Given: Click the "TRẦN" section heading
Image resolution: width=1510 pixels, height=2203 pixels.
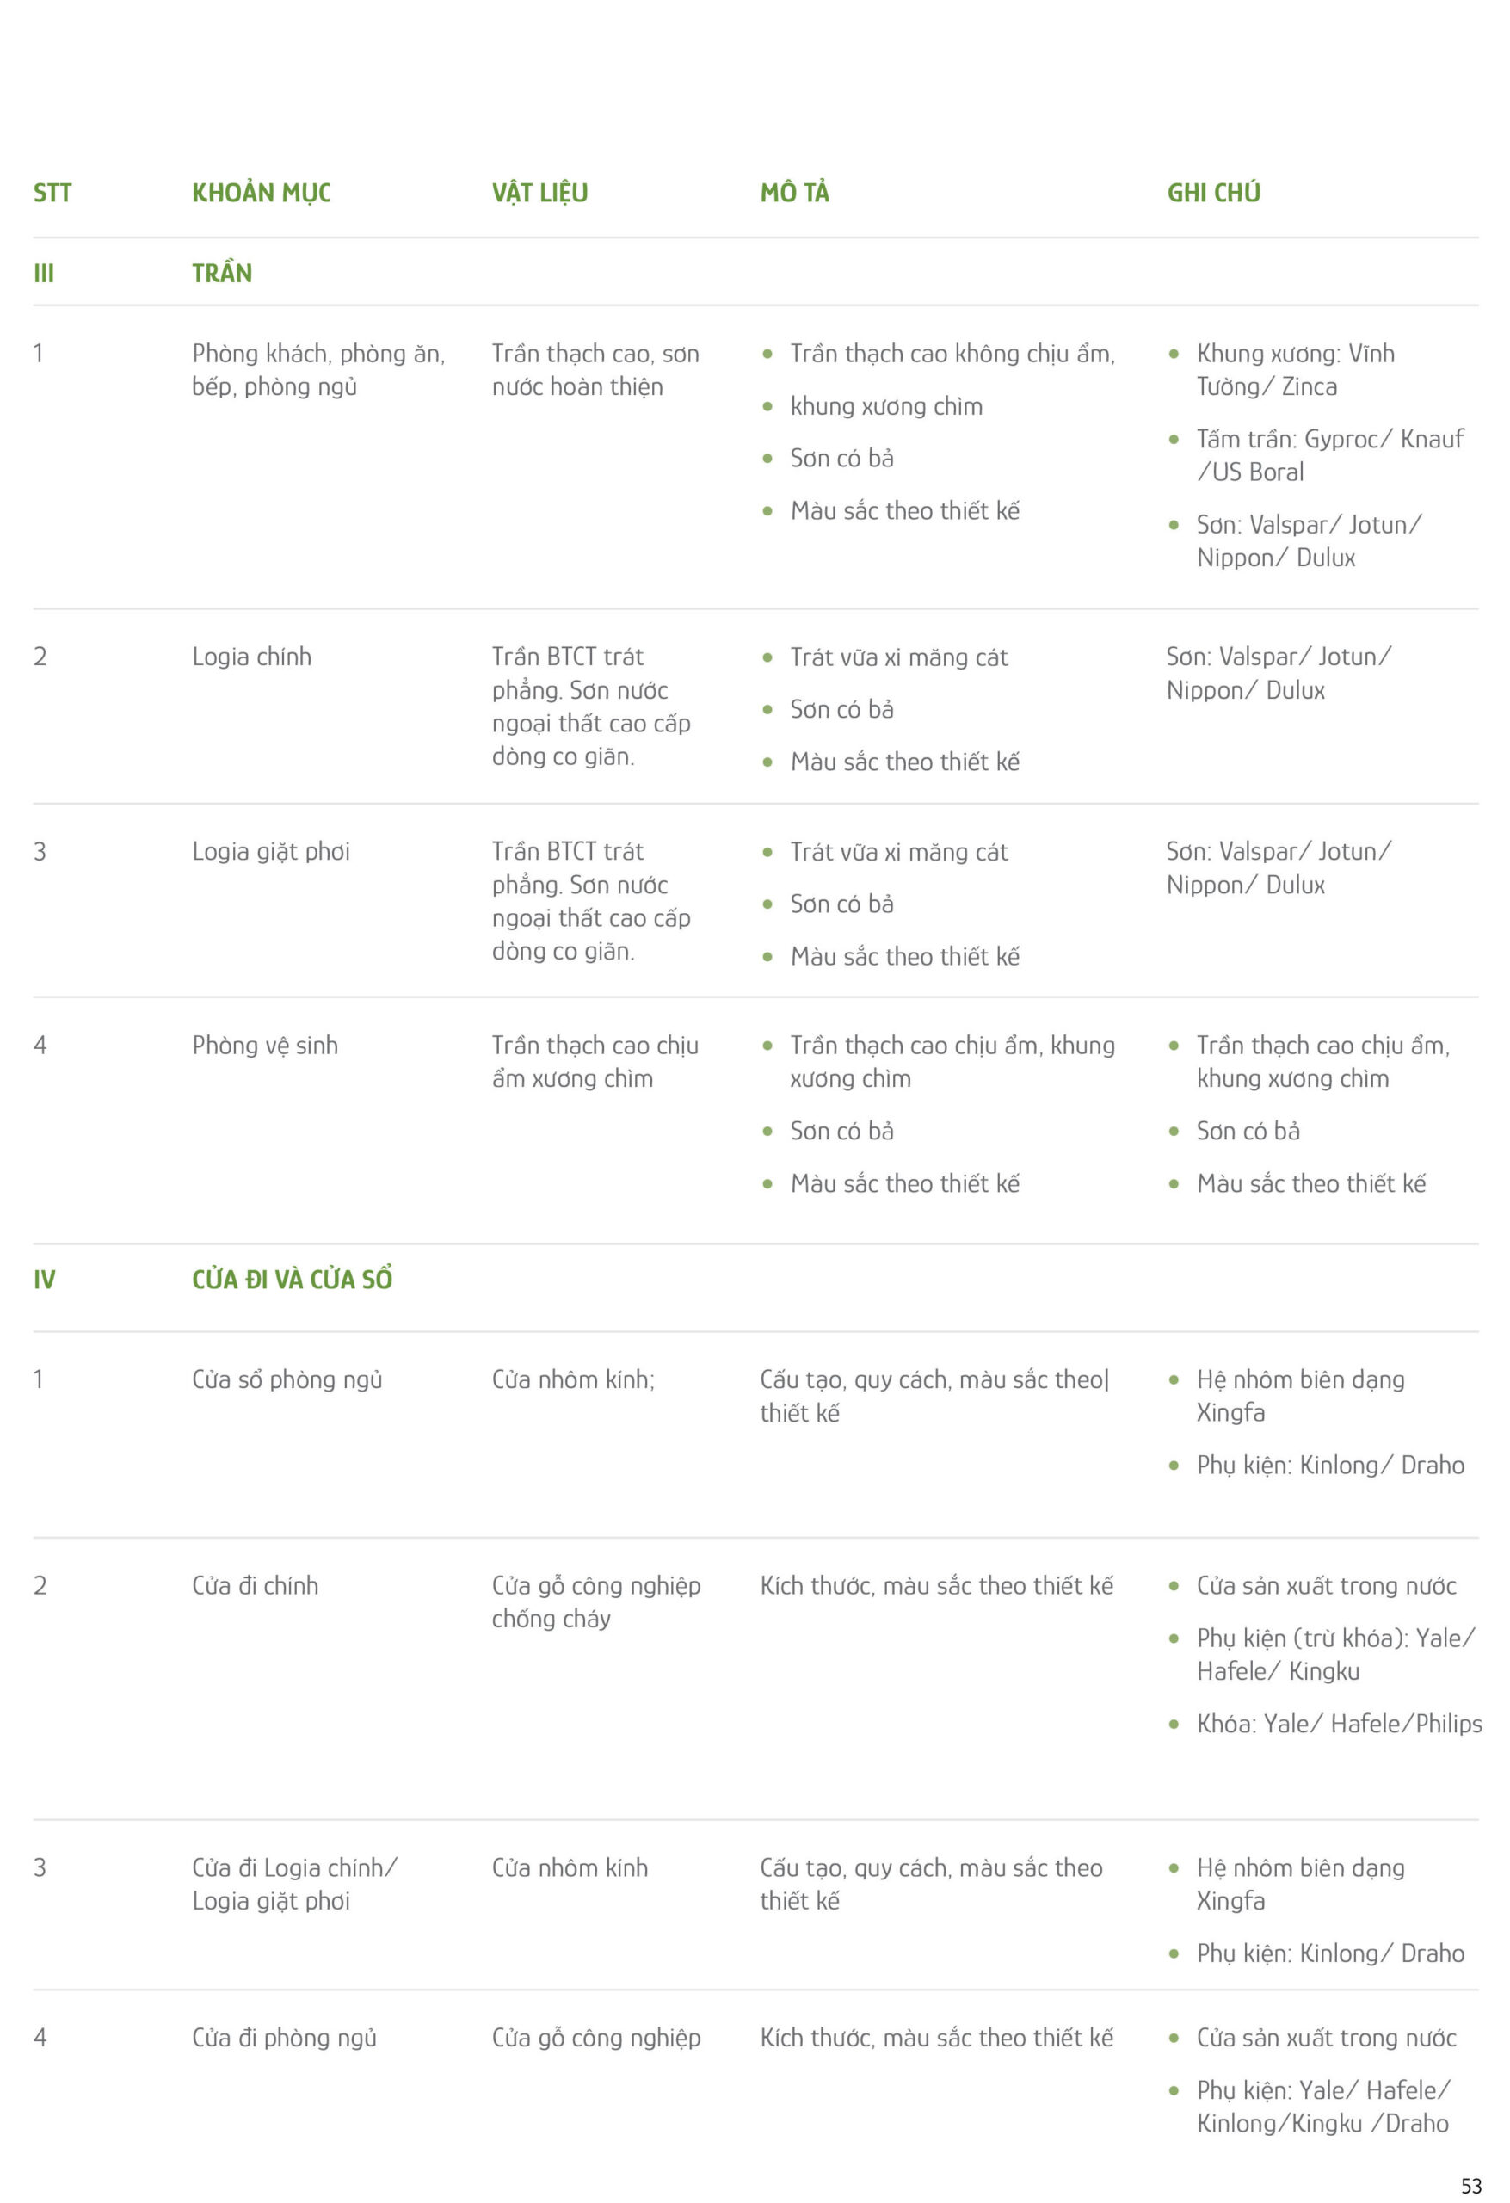Looking at the screenshot, I should tap(222, 274).
